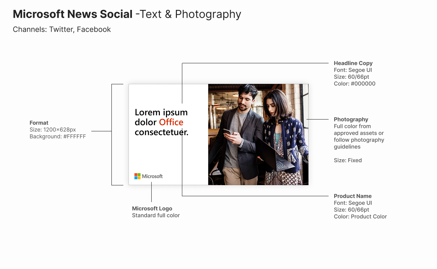Click "Size: 60/66pt" under Product Name
Viewport: 437px width, 269px height.
pyautogui.click(x=351, y=210)
